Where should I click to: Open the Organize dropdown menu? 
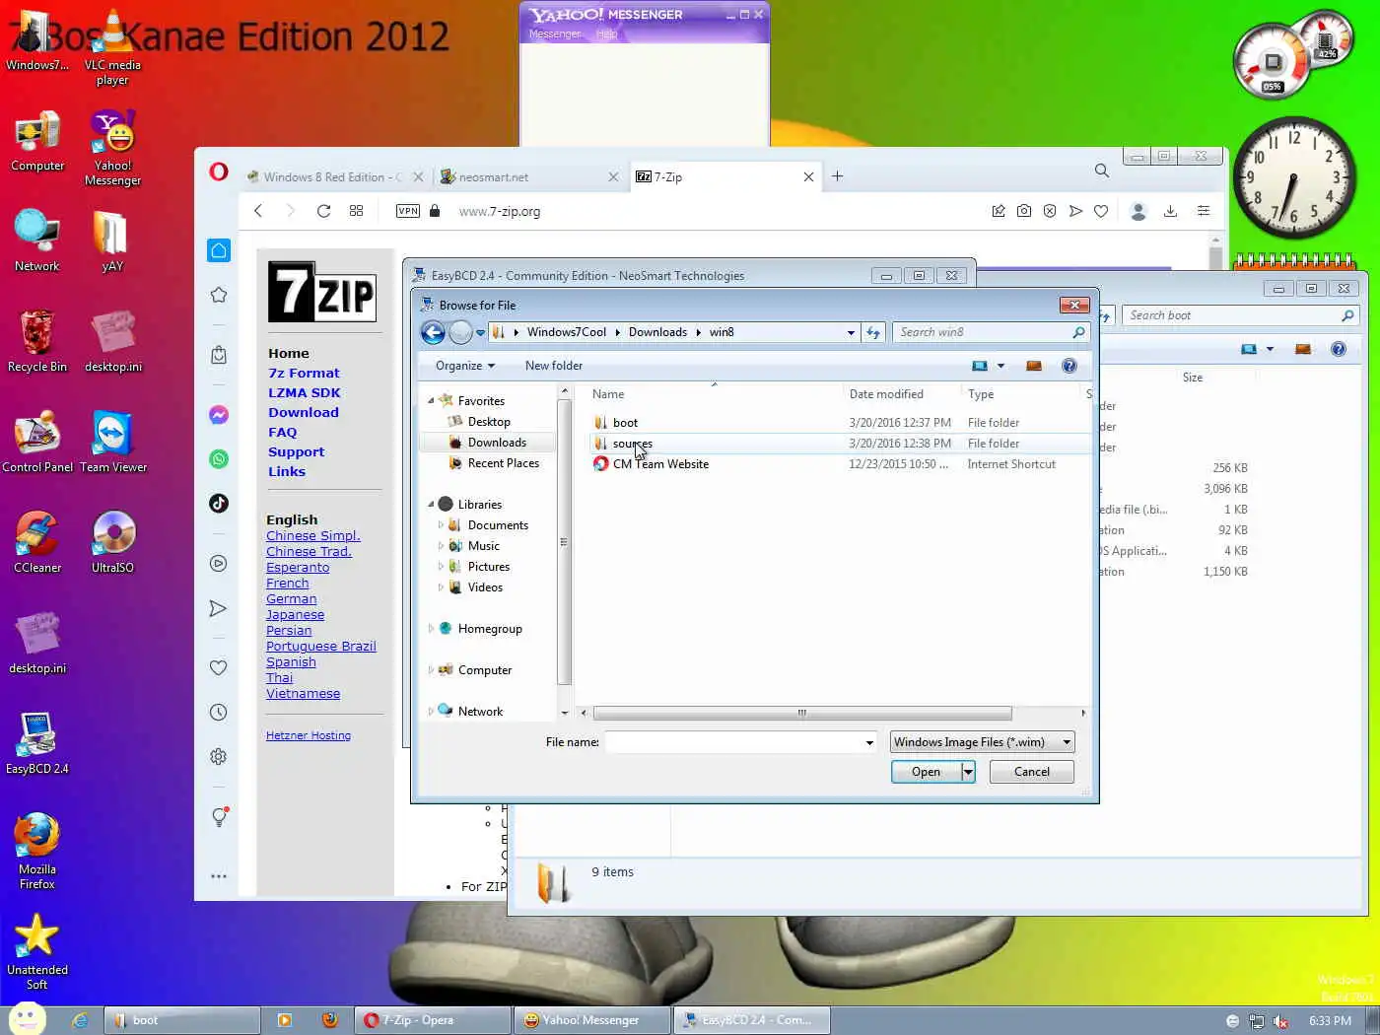[465, 366]
